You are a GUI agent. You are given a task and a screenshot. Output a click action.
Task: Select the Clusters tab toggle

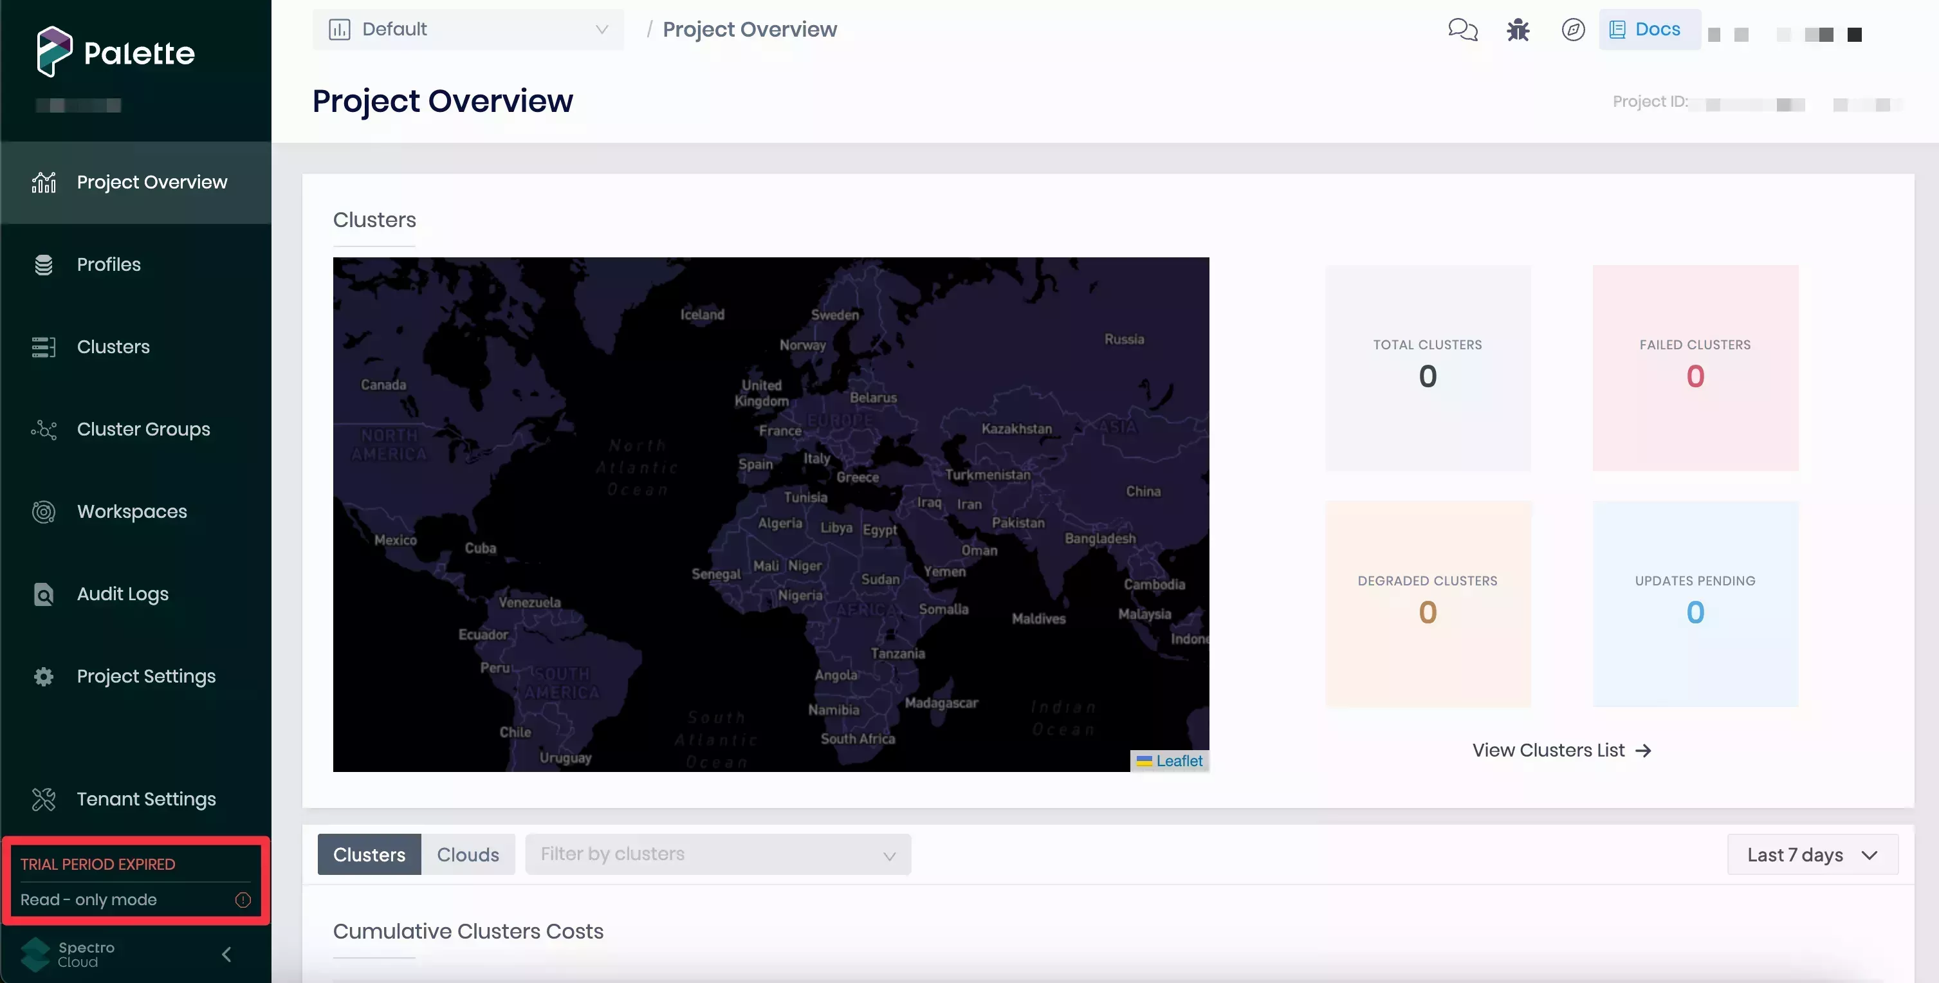click(x=369, y=855)
